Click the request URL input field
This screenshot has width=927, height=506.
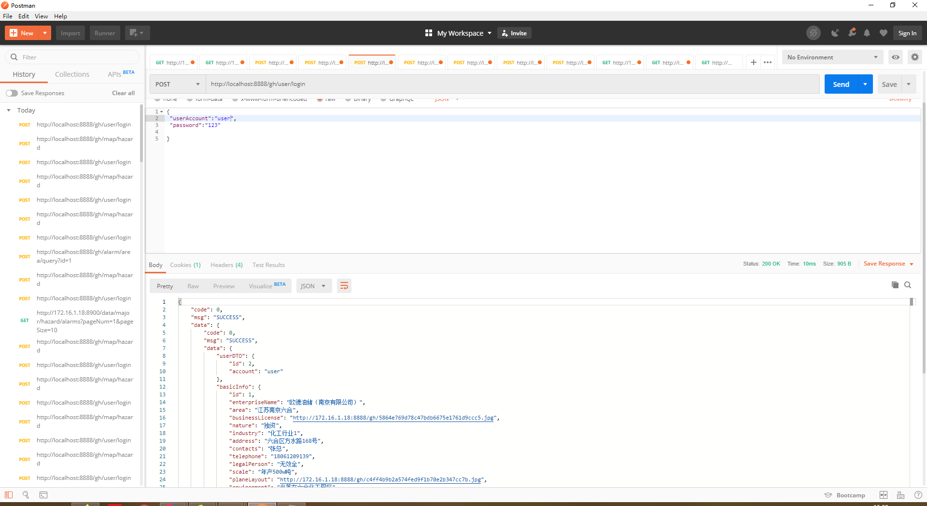513,84
